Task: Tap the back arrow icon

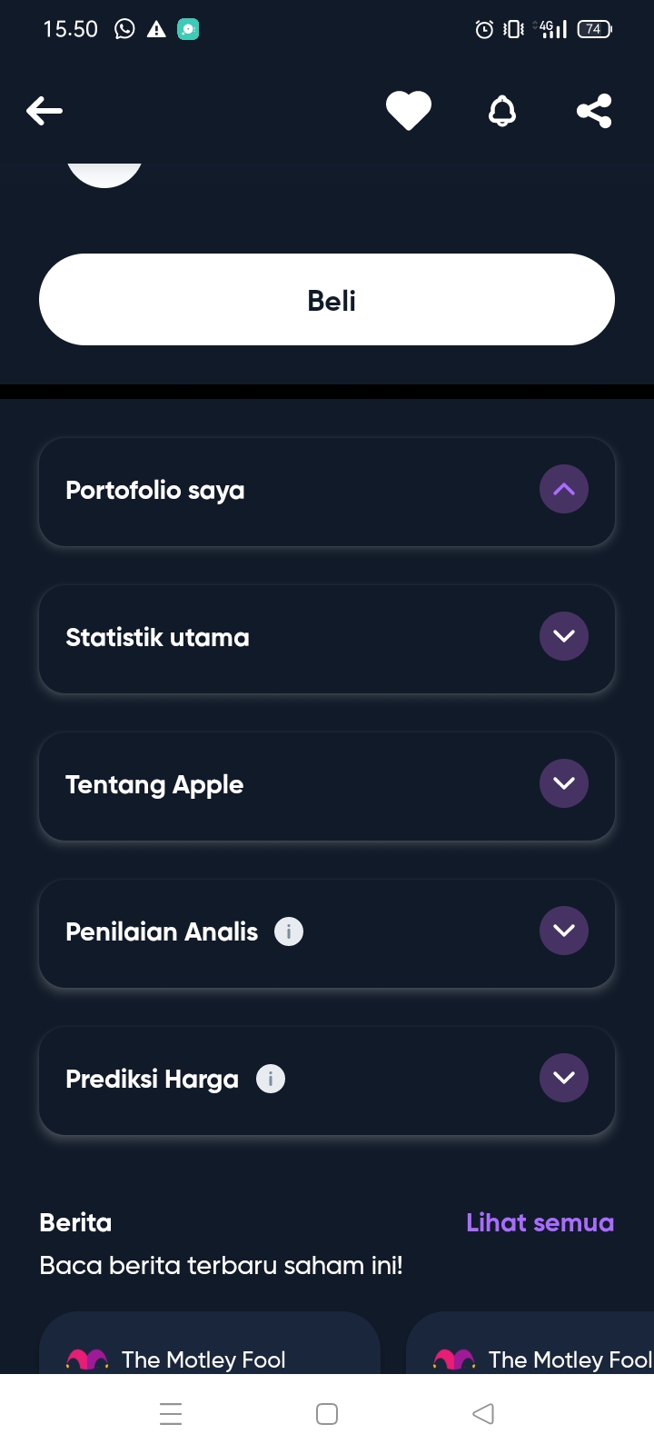Action: point(45,111)
